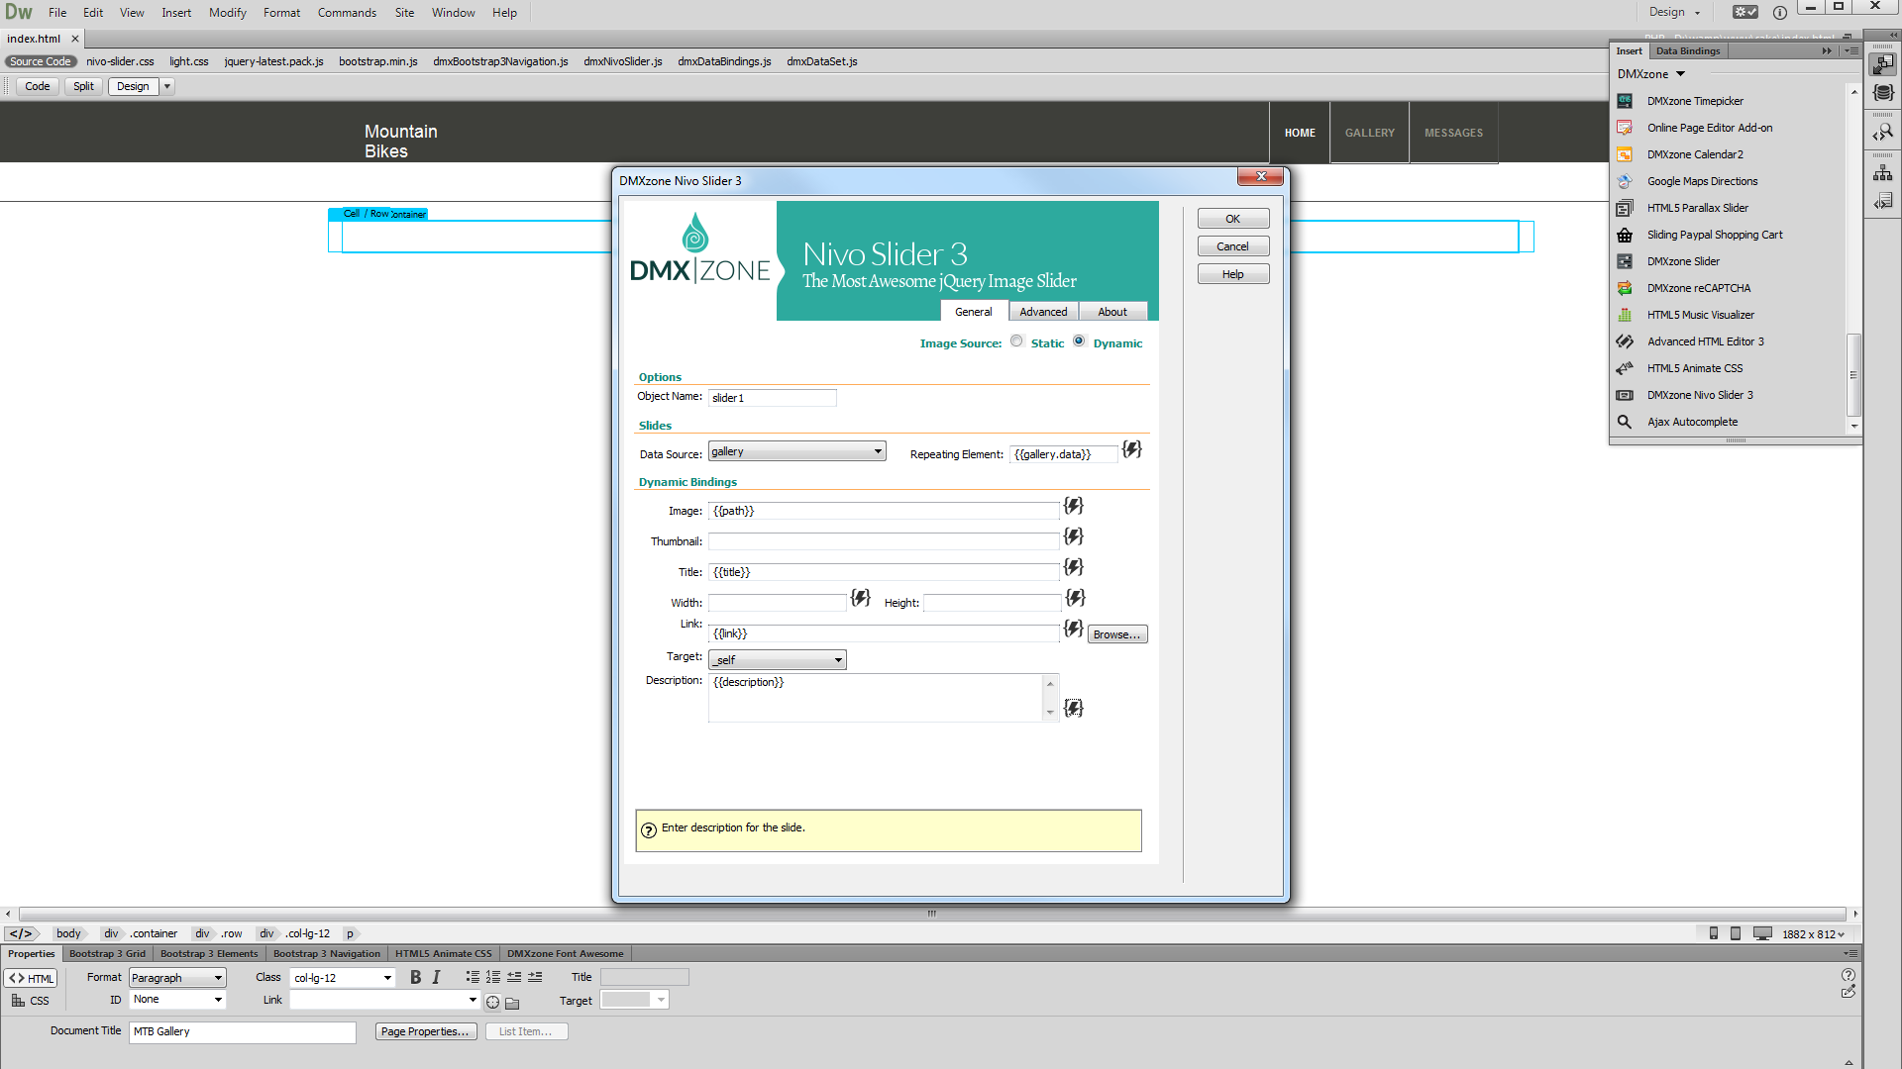Expand the DMXzone insert category dropdown
The width and height of the screenshot is (1902, 1069).
coord(1680,74)
